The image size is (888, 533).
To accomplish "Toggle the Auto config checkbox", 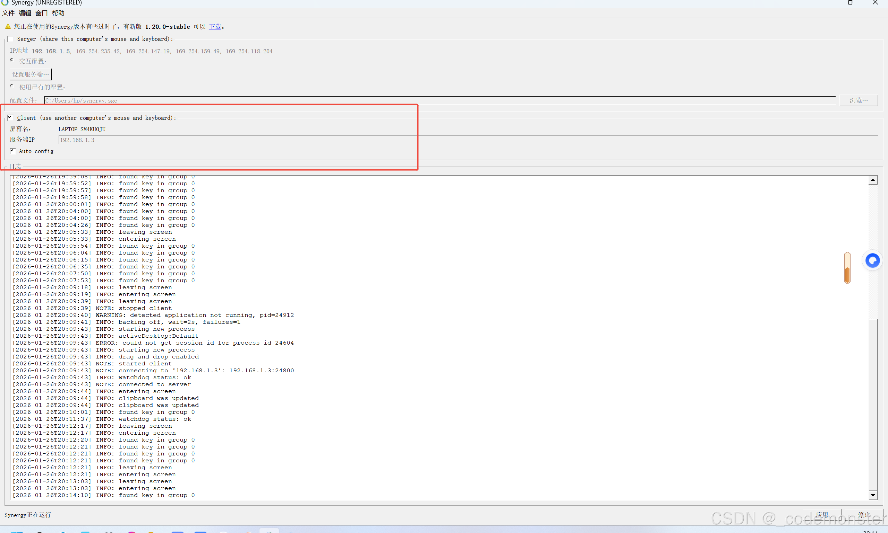I will [12, 151].
